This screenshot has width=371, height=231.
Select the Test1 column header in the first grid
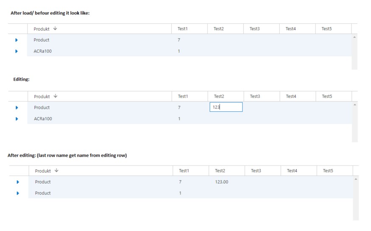(x=183, y=29)
